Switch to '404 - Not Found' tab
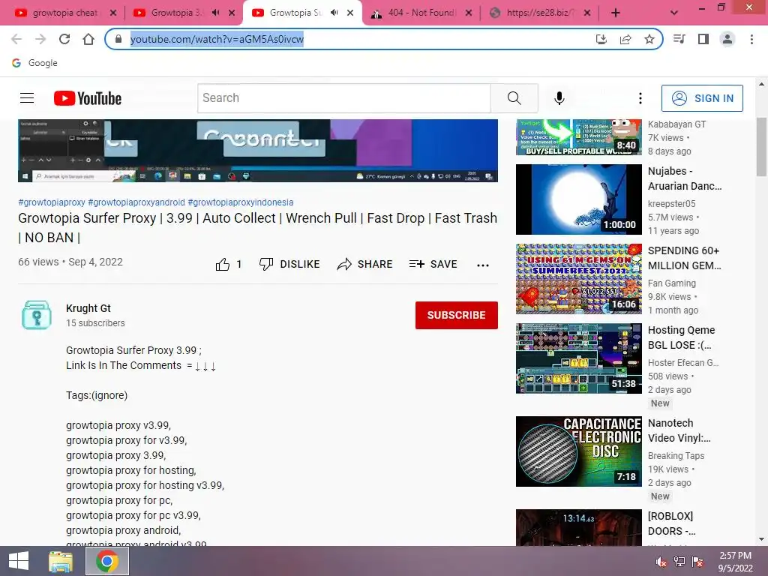The height and width of the screenshot is (576, 768). (422, 13)
